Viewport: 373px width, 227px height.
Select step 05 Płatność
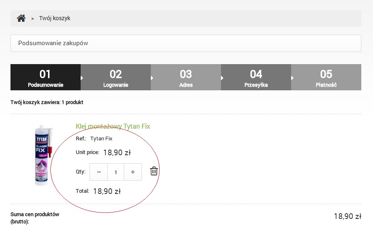pos(326,77)
